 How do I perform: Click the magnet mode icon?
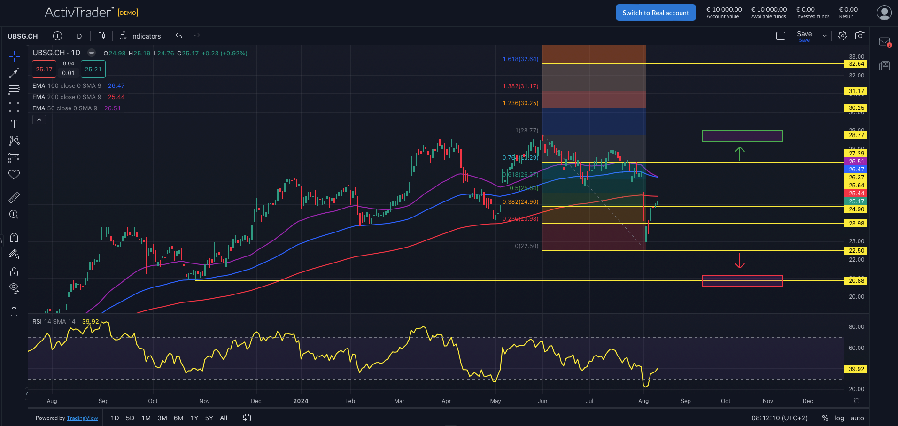(x=14, y=238)
